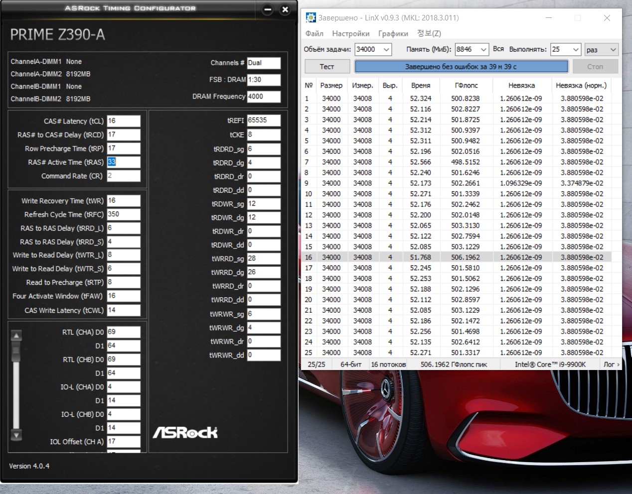
Task: Click the Невязка (норм.) column header
Action: [581, 85]
